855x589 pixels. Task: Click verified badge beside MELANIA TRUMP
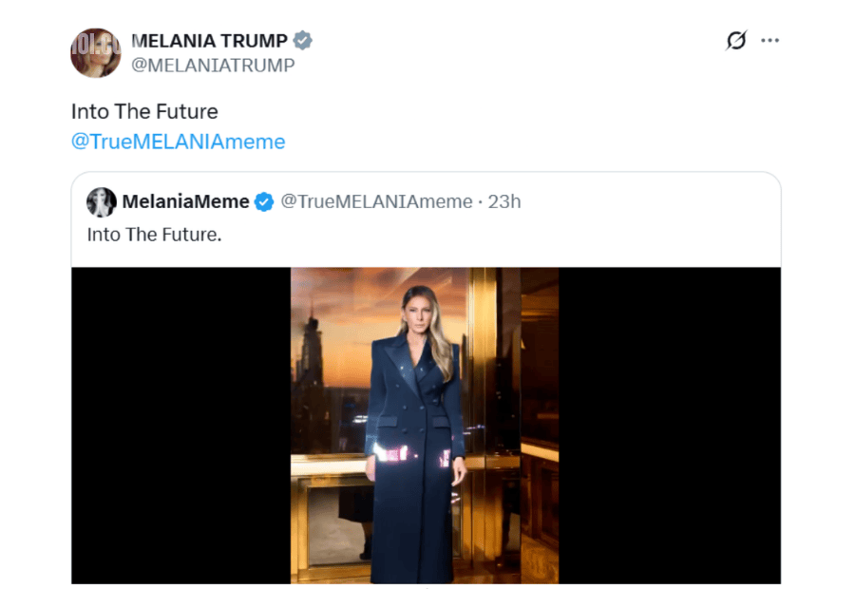click(303, 40)
